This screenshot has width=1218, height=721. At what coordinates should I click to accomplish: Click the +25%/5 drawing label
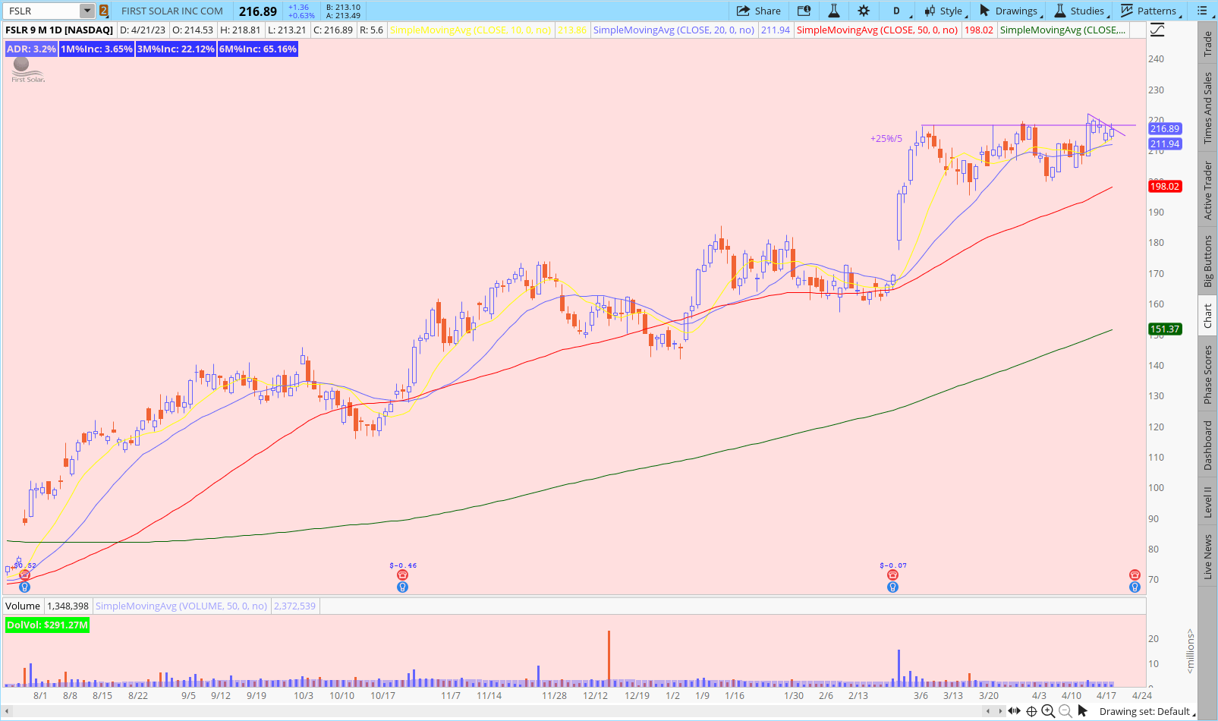point(886,139)
